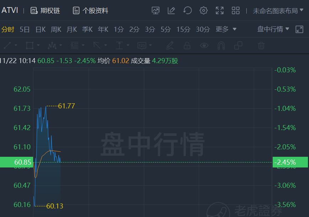The image size is (309, 217).
Task: Click the chart monitor icon in top bar
Action: [x=156, y=10]
